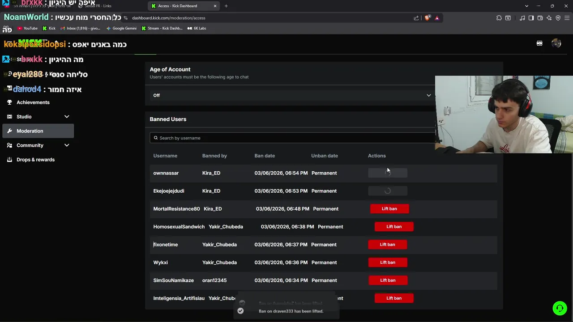Open the 6K Labs bookmark
This screenshot has width=573, height=322.
197,28
